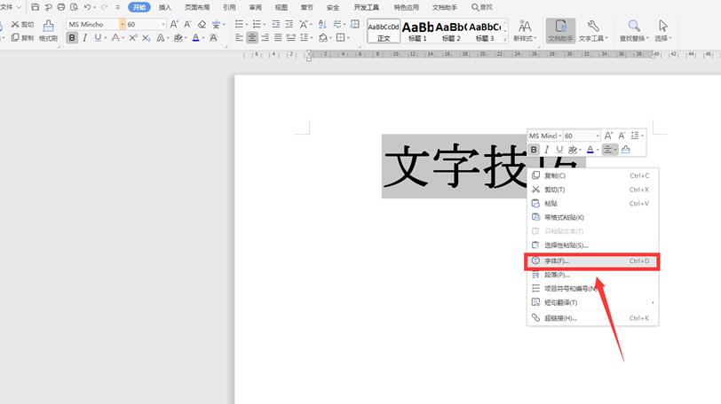Click the Print icon in quick access toolbar
Screen dimensions: 721x404
pyautogui.click(x=61, y=7)
